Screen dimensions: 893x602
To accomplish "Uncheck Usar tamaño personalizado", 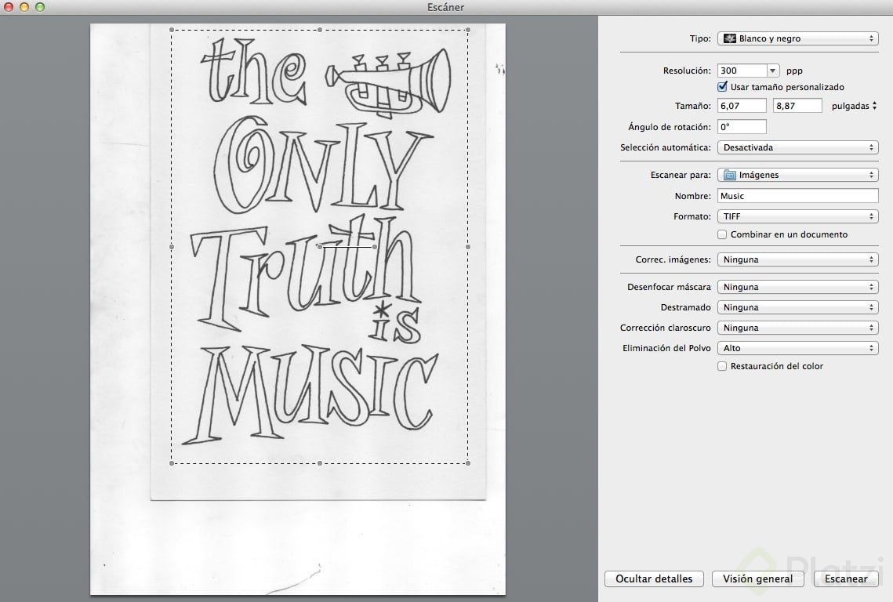I will [722, 87].
